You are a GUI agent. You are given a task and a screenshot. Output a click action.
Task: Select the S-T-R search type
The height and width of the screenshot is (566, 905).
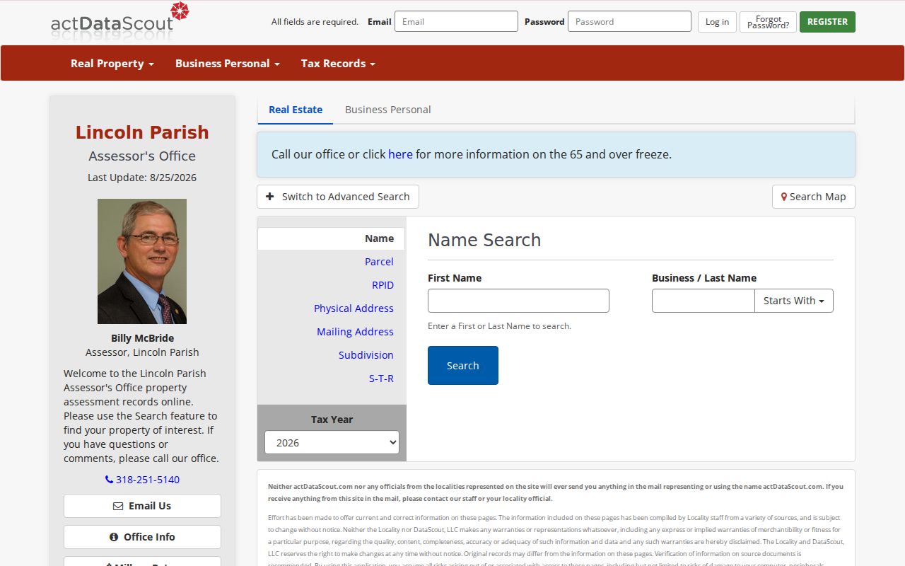(381, 379)
